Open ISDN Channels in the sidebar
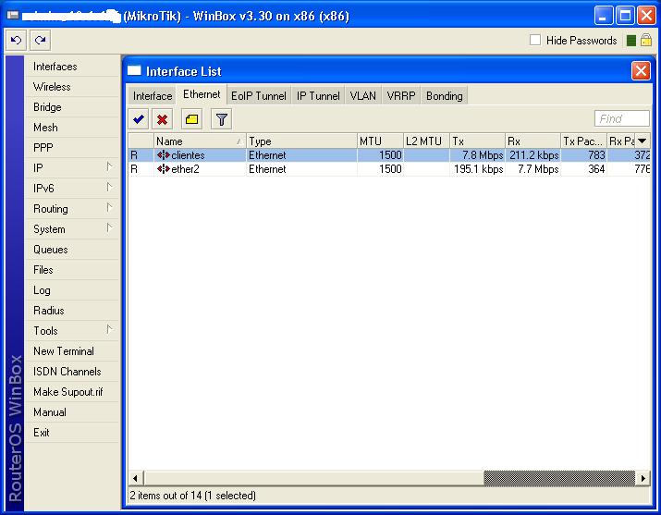Viewport: 661px width, 515px height. [72, 372]
